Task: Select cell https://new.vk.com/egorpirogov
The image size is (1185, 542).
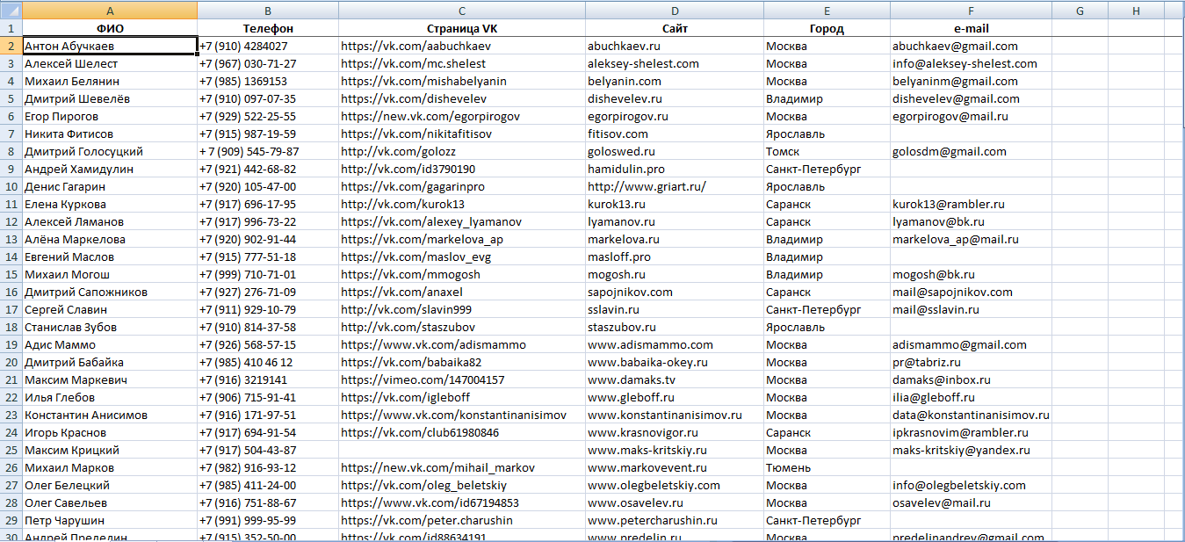Action: [x=461, y=116]
